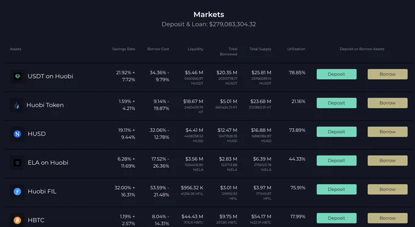Click the $20.35 M total borrowed value

tap(227, 73)
